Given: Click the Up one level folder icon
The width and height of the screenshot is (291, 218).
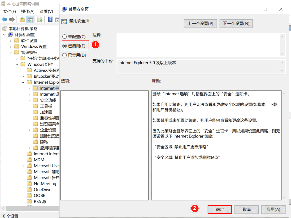Looking at the screenshot, I should pos(22,19).
